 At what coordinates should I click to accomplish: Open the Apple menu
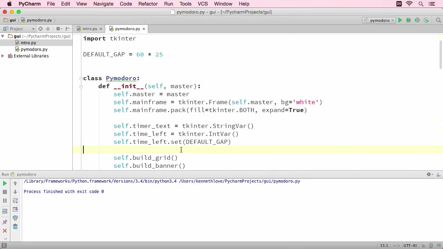coord(9,4)
